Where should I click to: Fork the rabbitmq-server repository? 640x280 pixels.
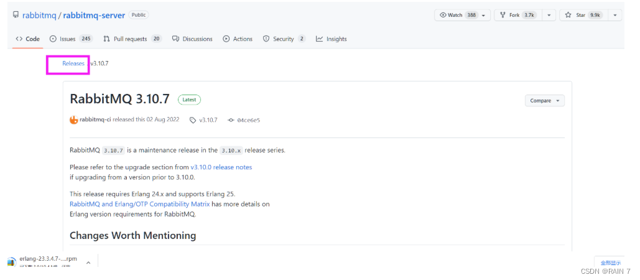click(511, 15)
